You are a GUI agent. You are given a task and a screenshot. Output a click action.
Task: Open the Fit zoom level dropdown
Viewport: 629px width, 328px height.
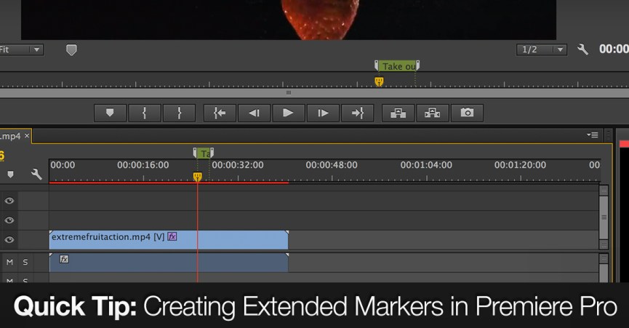[21, 49]
